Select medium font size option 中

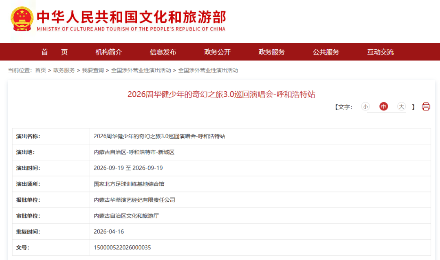pos(383,107)
